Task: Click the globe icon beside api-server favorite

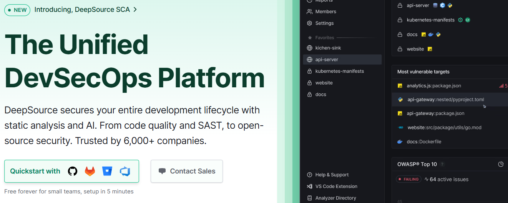Action: (x=309, y=59)
